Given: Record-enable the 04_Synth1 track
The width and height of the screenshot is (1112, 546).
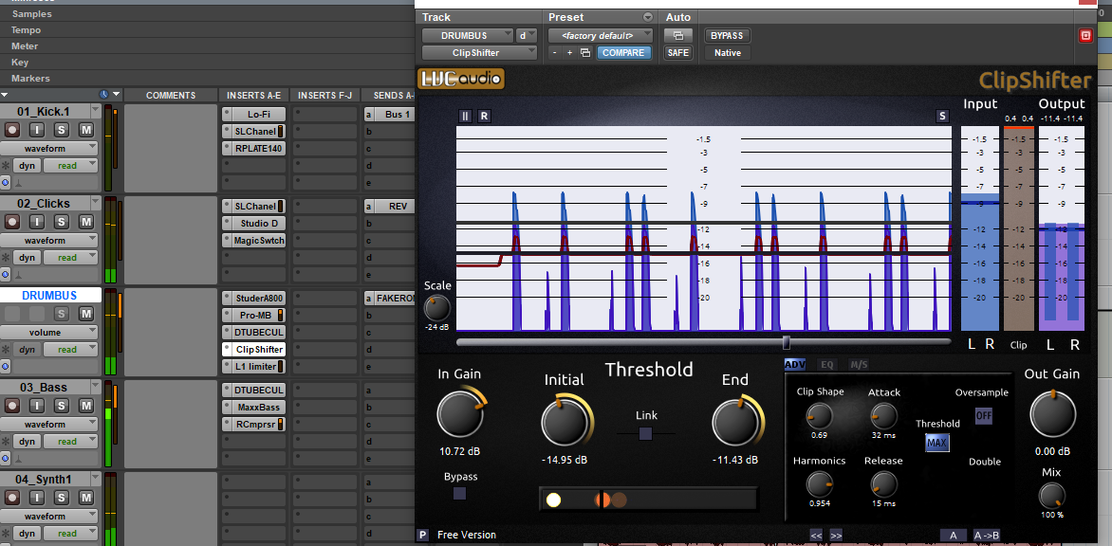Looking at the screenshot, I should 11,499.
